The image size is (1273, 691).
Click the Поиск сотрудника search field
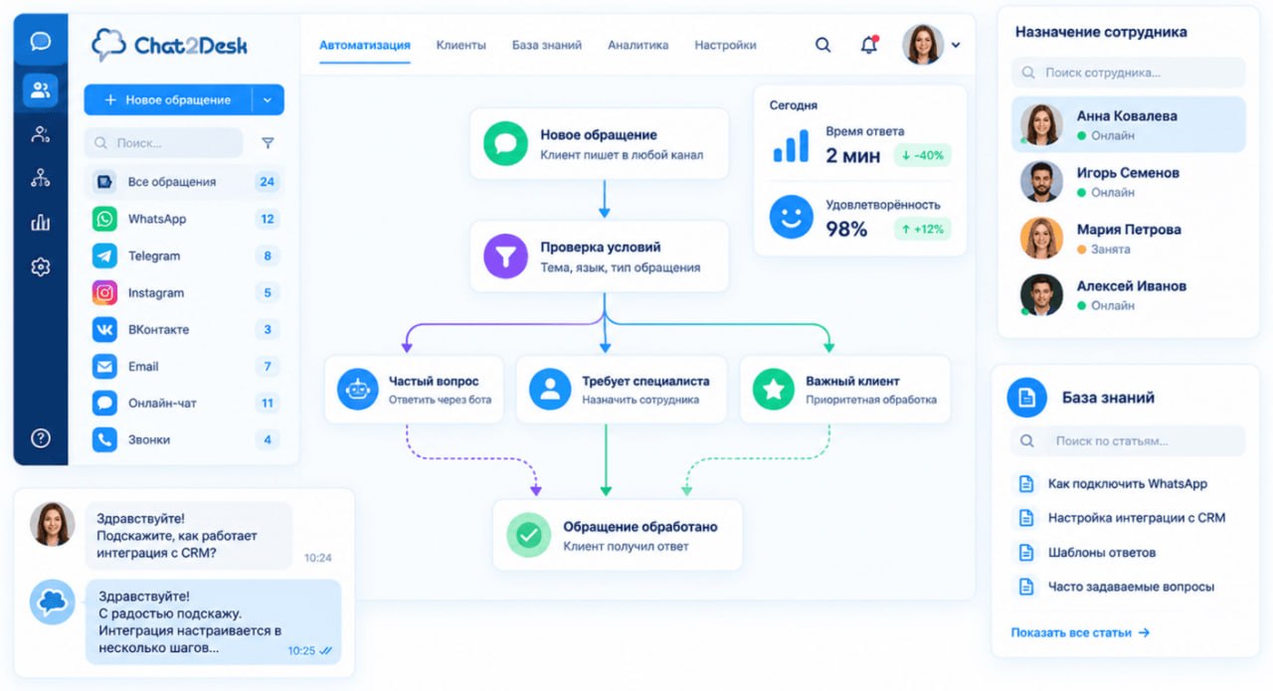[x=1128, y=73]
